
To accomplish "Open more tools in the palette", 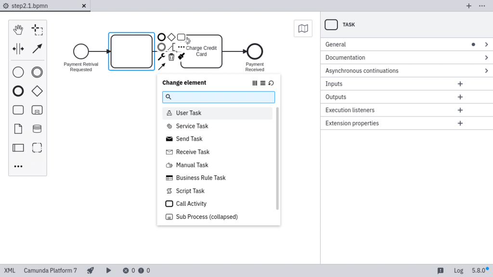I will (x=18, y=166).
